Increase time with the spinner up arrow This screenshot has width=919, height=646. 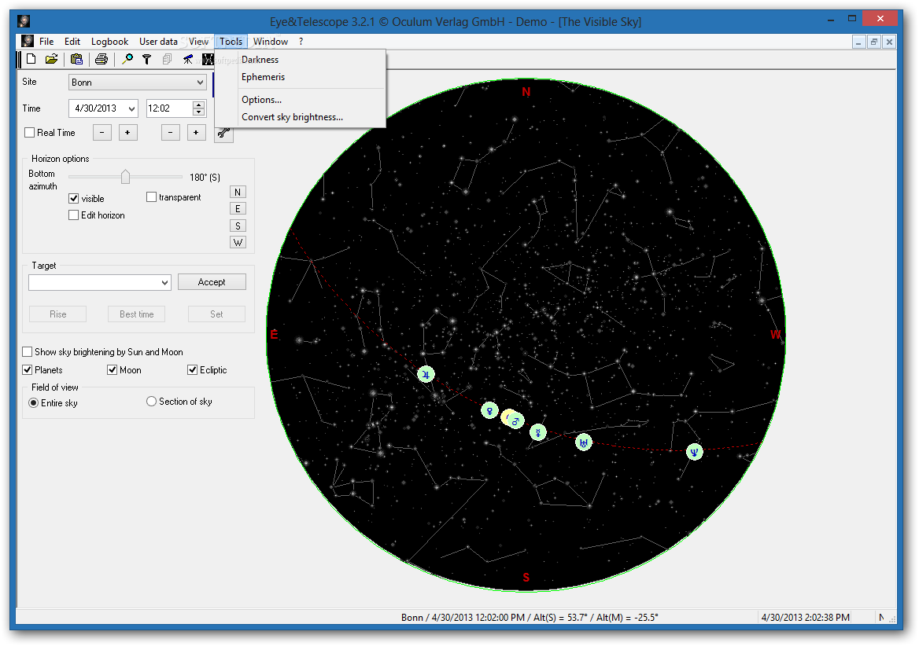coord(199,105)
